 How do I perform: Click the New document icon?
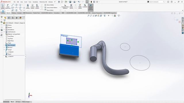tap(62, 2)
